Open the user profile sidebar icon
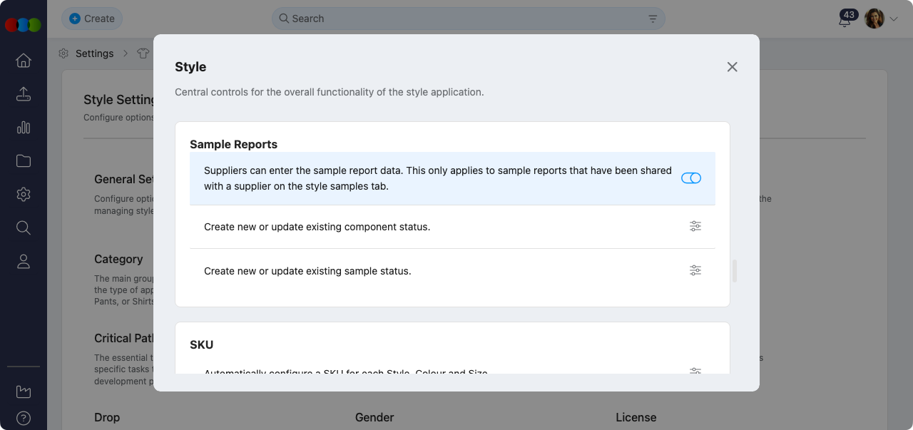Screen dimensions: 913x430 tap(23, 261)
